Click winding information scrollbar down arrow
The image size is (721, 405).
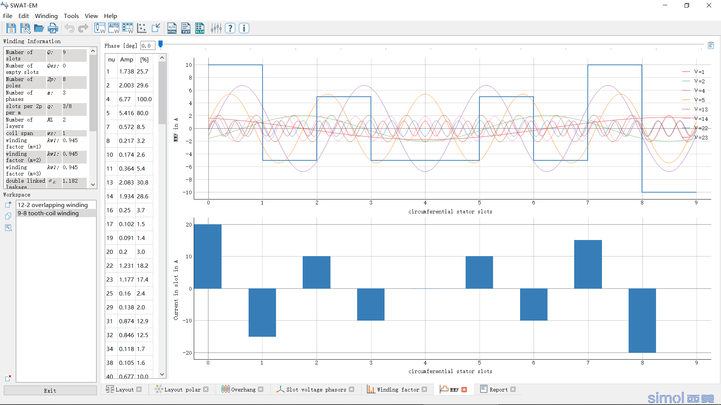pos(93,184)
